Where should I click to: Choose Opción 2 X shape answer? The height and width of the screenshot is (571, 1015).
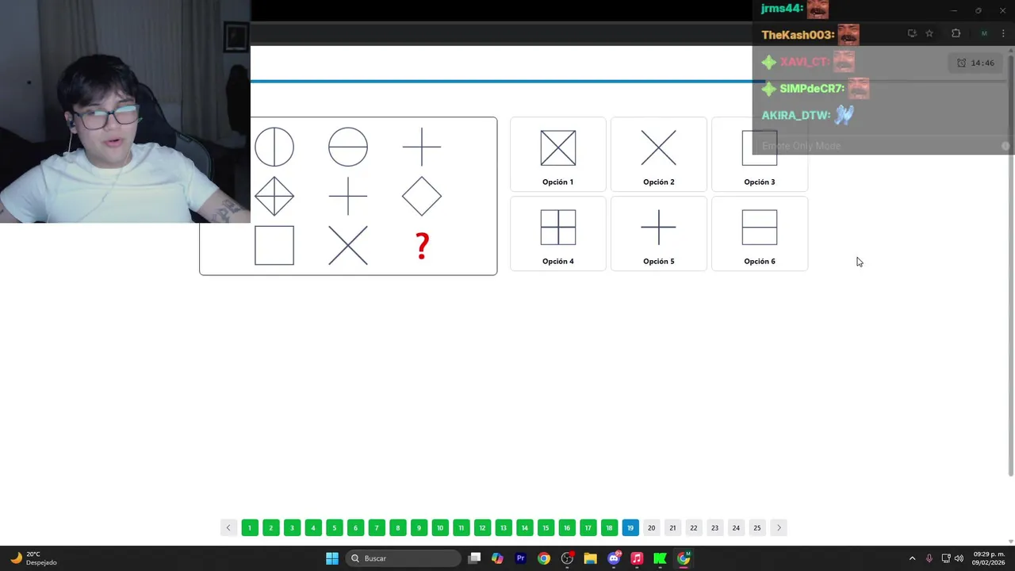coord(658,155)
